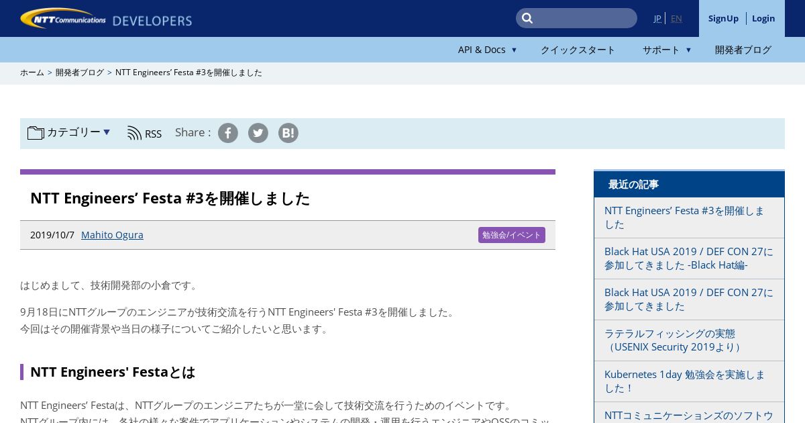The width and height of the screenshot is (805, 423).
Task: Click the 勉強会/イベント category tag
Action: (512, 235)
